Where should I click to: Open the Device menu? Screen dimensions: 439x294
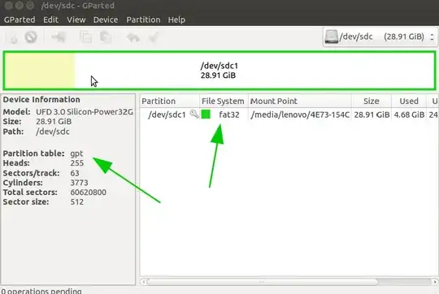[106, 19]
